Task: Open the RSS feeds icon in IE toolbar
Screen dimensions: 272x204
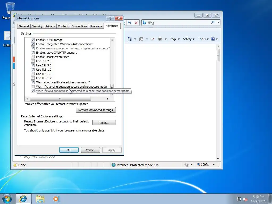Action: [x=141, y=39]
